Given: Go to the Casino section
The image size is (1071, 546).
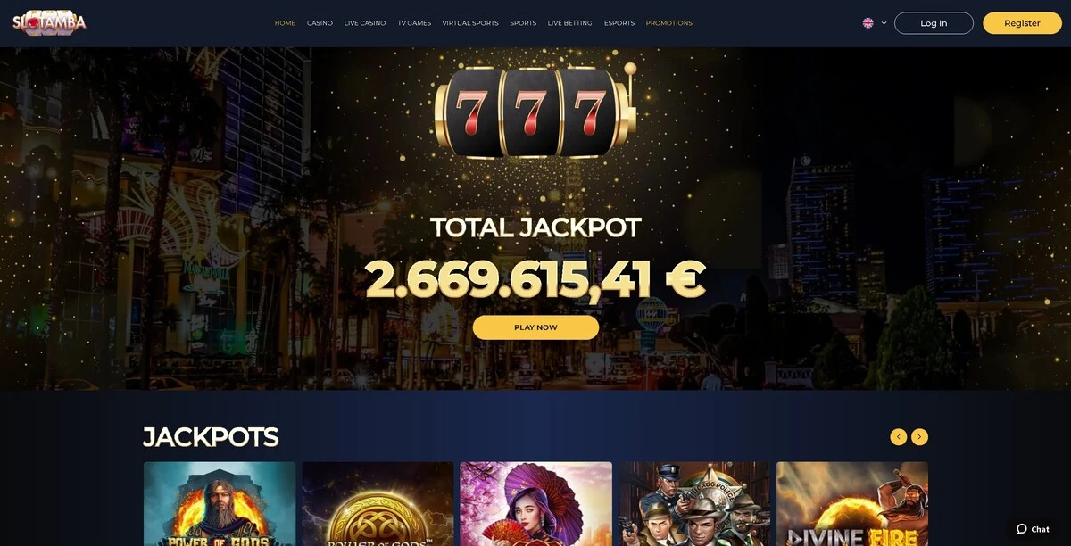Looking at the screenshot, I should (x=320, y=23).
